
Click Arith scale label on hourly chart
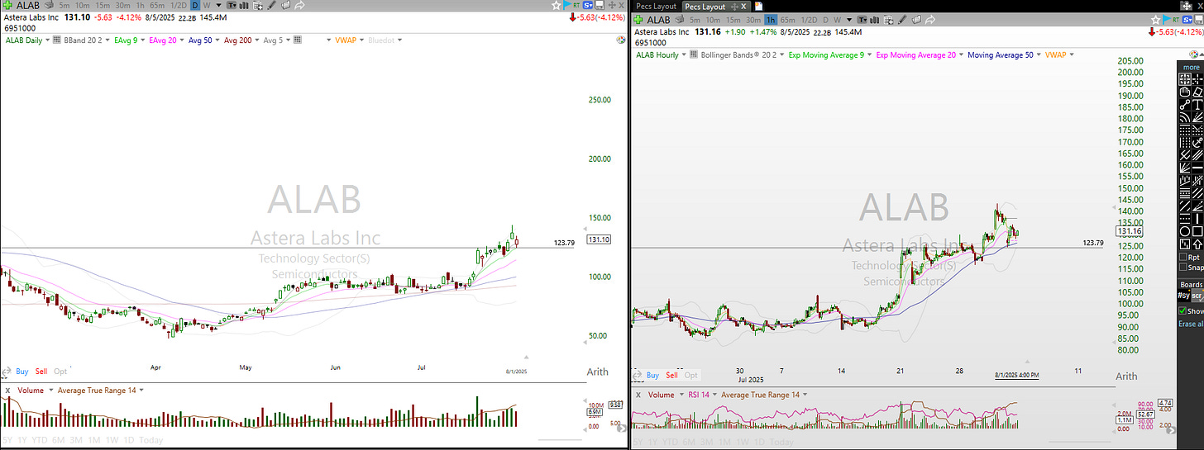(x=1126, y=376)
